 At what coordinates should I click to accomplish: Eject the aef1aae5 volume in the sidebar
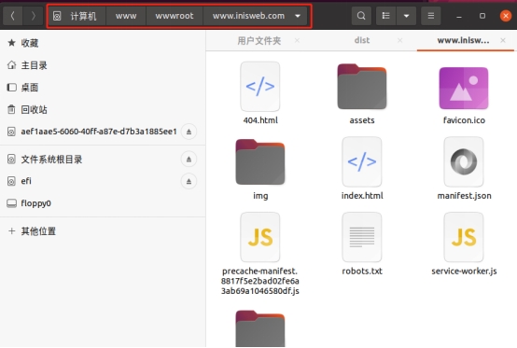click(189, 132)
